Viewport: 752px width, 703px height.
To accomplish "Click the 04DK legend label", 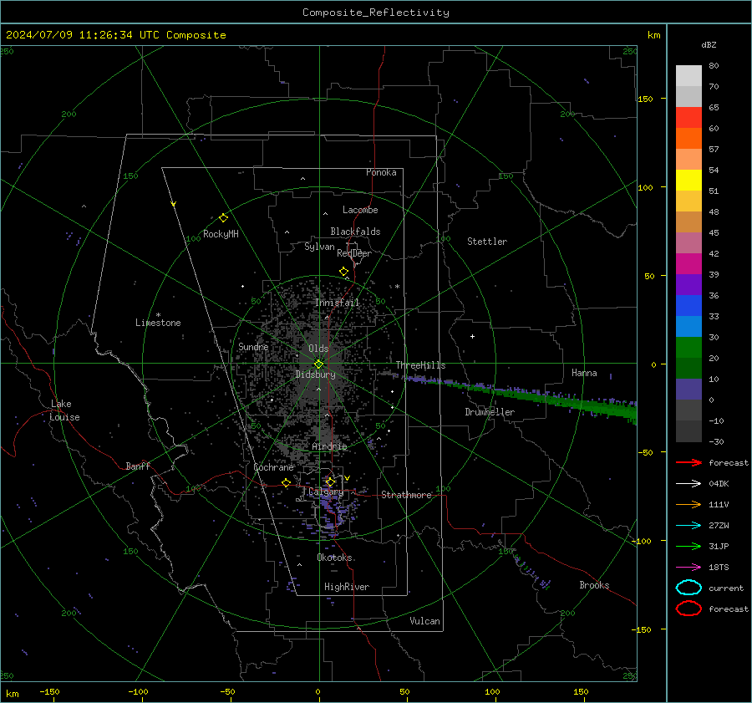I will tap(719, 484).
